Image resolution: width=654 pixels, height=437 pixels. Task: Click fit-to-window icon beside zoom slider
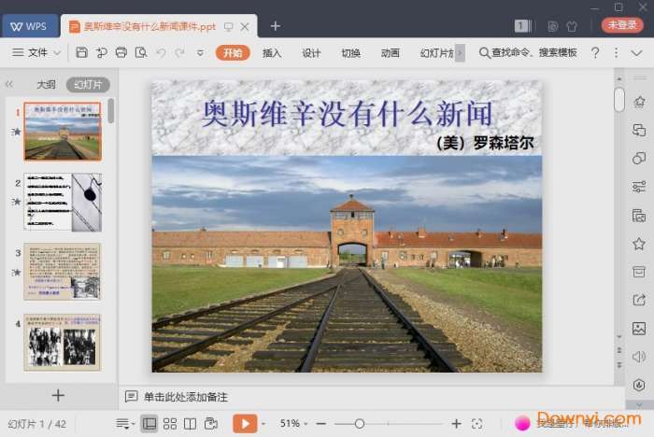(477, 424)
